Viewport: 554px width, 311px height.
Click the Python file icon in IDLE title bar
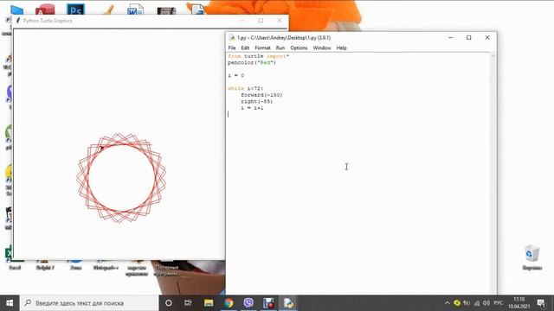[232, 37]
